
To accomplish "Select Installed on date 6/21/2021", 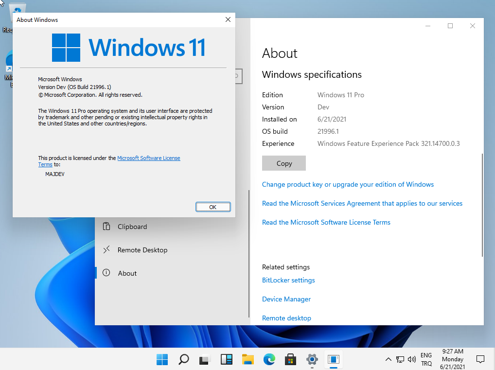I will click(x=332, y=119).
